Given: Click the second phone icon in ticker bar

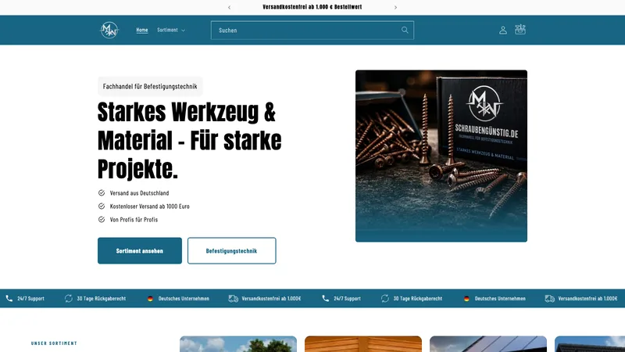Looking at the screenshot, I should (326, 298).
